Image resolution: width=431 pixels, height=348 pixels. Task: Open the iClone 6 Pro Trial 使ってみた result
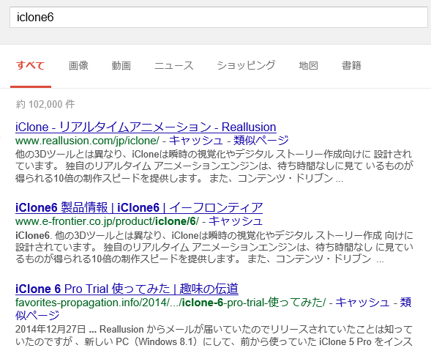[127, 289]
